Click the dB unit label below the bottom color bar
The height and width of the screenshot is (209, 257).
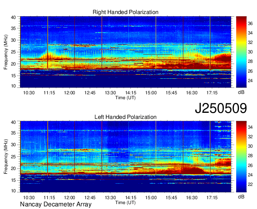click(x=241, y=197)
